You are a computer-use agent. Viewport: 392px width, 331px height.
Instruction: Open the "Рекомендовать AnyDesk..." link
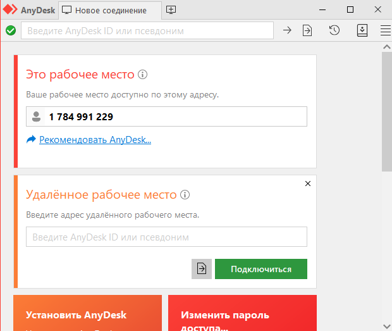tap(95, 140)
